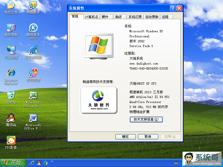Select the 回收站 recycle bin icon

pos(11,97)
